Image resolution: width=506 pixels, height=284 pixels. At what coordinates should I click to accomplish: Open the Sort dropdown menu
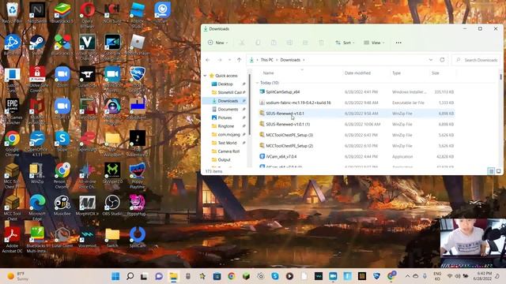click(345, 43)
